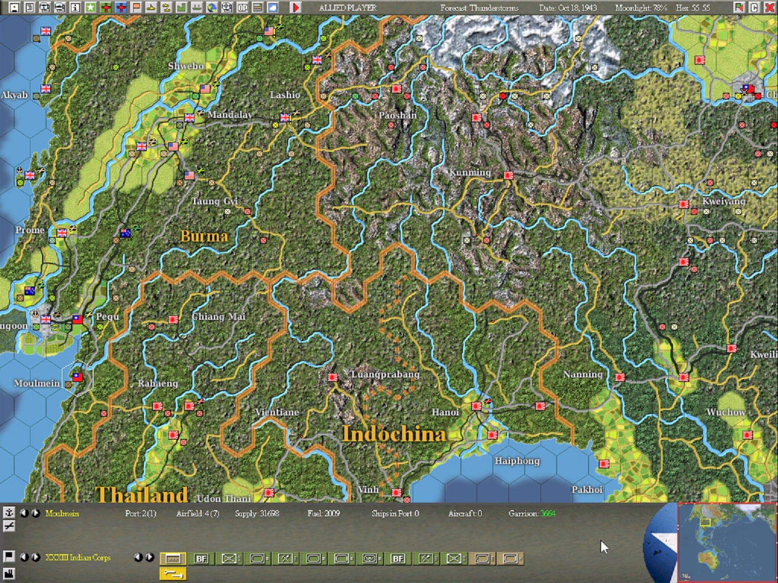Click the text report icon beside OP
Image resolution: width=778 pixels, height=583 pixels.
258,7
